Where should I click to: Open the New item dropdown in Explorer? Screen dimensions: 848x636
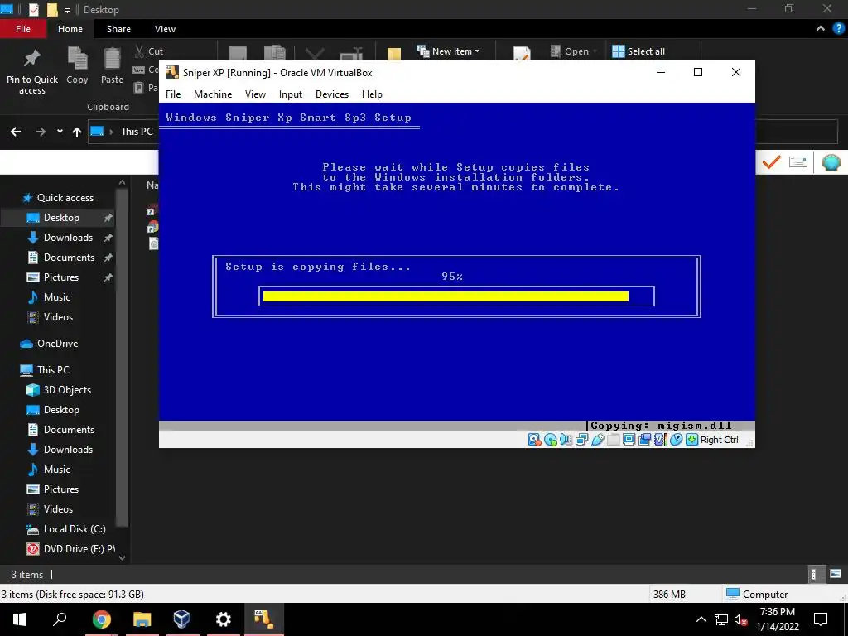[x=448, y=51]
